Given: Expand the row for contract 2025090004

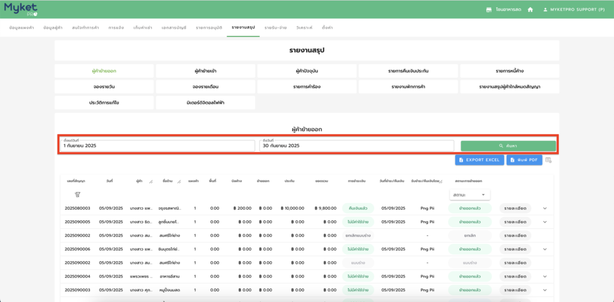Looking at the screenshot, I should click(x=544, y=277).
